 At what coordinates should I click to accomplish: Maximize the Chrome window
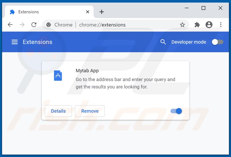pos(204,8)
